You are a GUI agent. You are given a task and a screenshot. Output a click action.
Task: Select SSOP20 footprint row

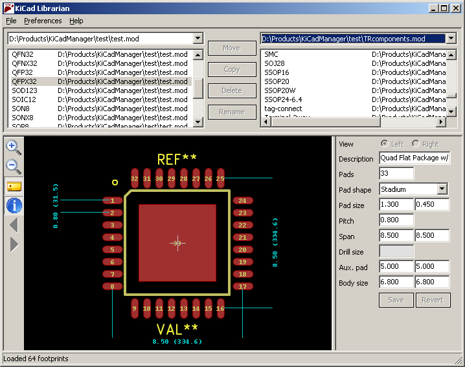click(354, 81)
